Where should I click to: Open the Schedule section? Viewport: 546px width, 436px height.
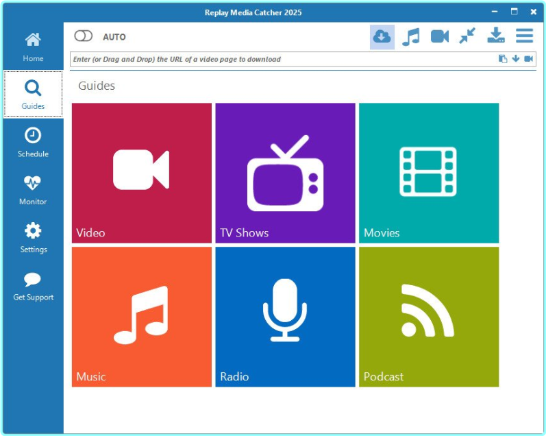[x=33, y=143]
